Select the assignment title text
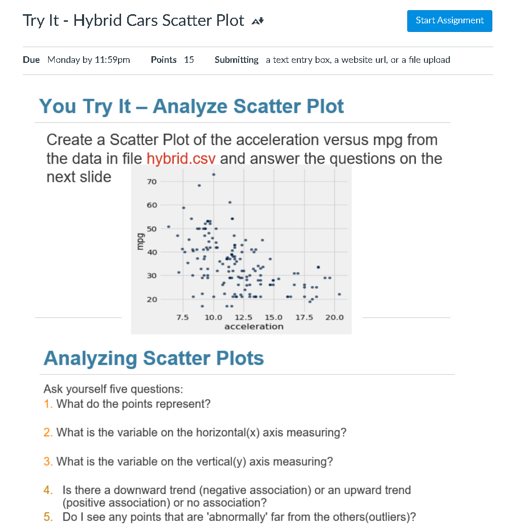505x526 pixels. pyautogui.click(x=134, y=20)
